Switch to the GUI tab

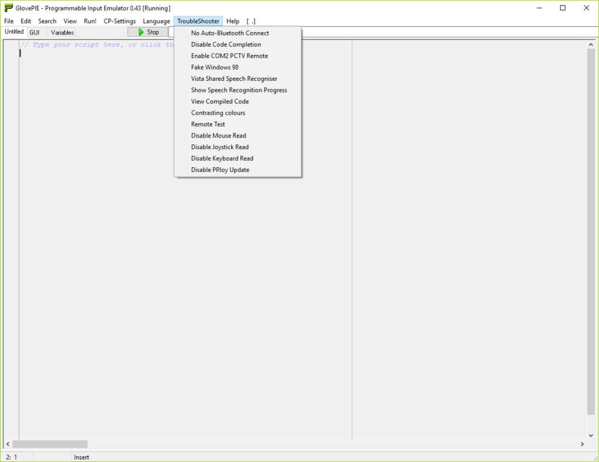[35, 32]
